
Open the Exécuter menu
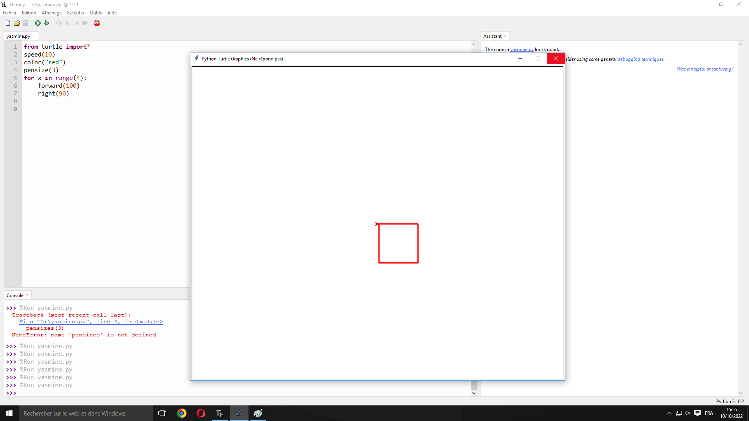(75, 13)
